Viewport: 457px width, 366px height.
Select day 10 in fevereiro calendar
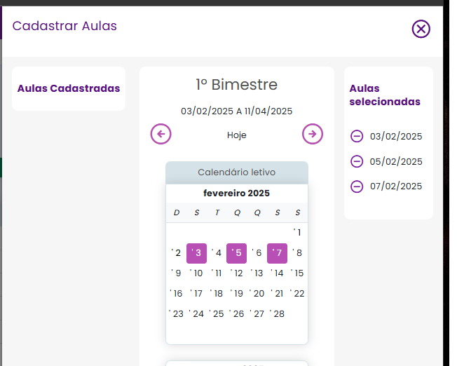(x=196, y=273)
